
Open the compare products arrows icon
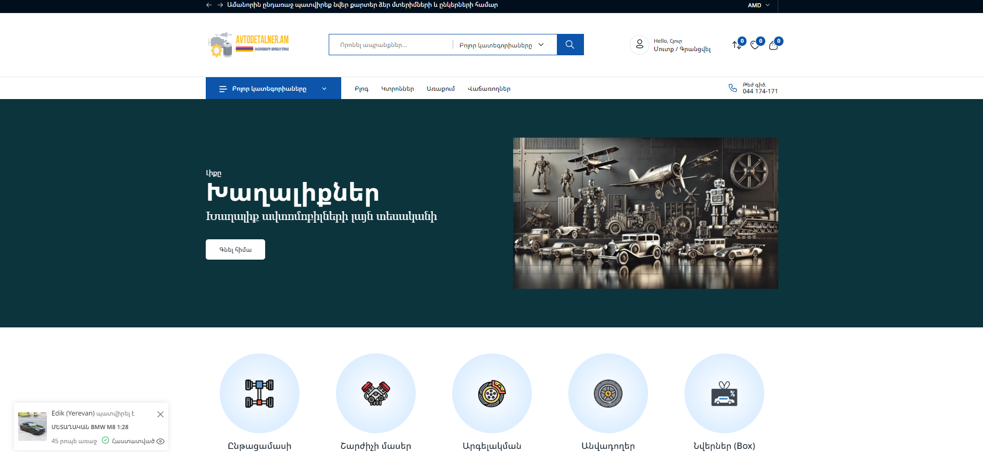coord(737,45)
